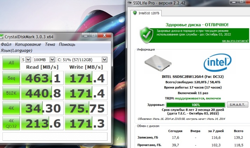
Task: Click the 'Сегодня' column header
Action: click(x=175, y=131)
